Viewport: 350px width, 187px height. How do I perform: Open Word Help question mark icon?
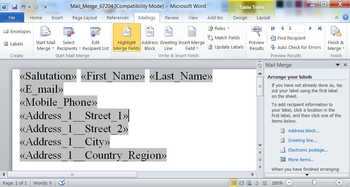point(345,17)
